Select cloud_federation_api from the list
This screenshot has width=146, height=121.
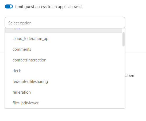coord(63,39)
